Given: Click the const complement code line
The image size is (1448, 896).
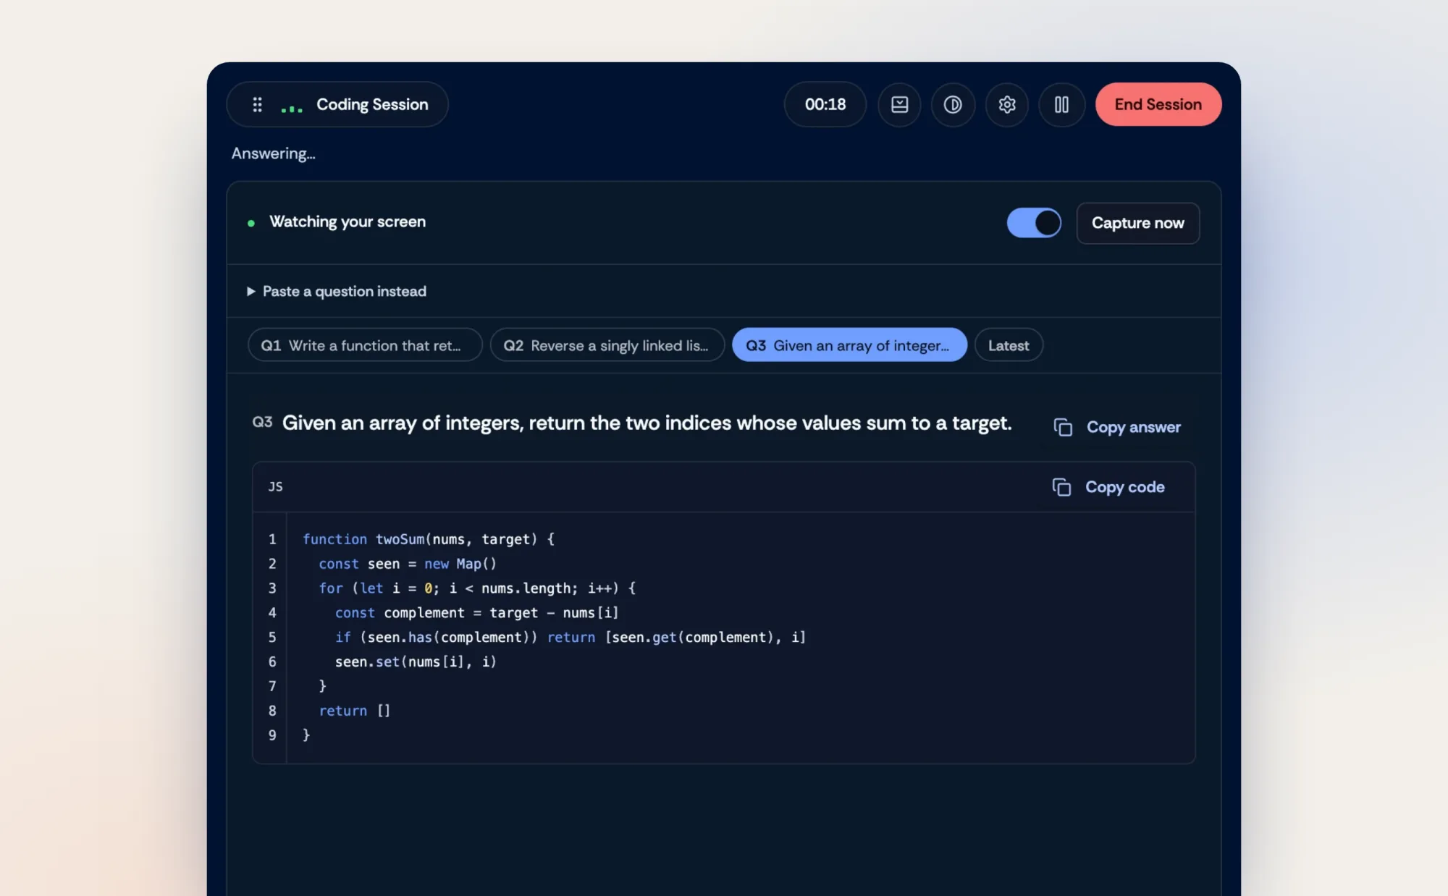Looking at the screenshot, I should click(477, 613).
